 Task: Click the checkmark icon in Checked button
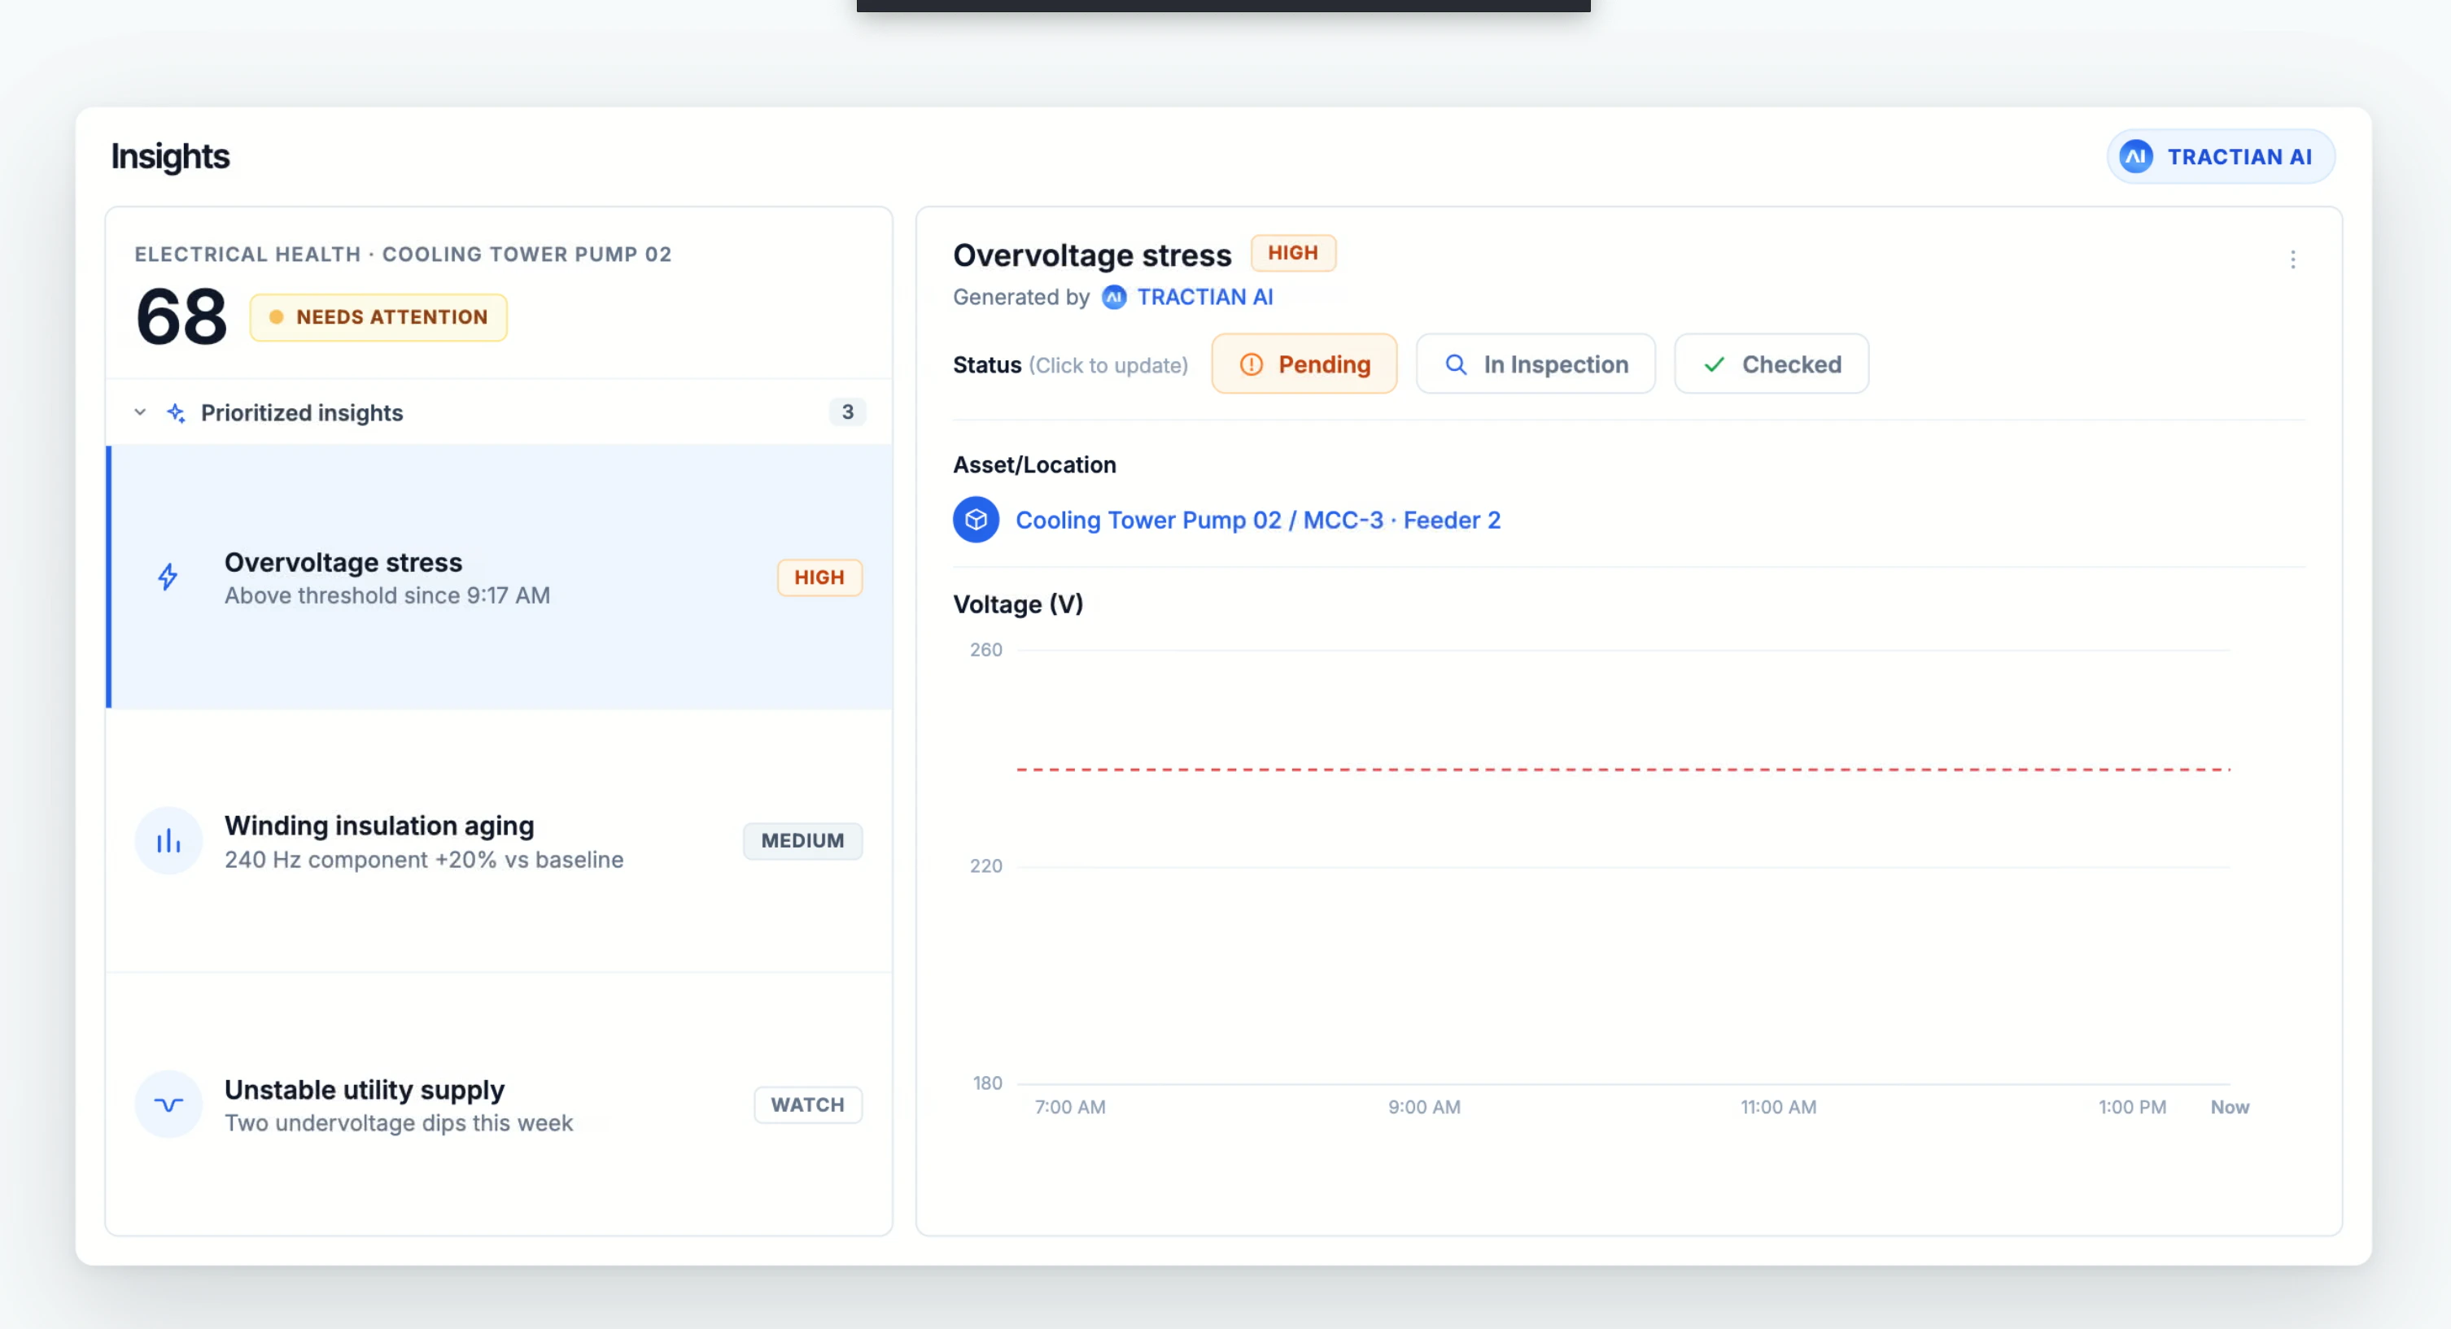pyautogui.click(x=1714, y=364)
